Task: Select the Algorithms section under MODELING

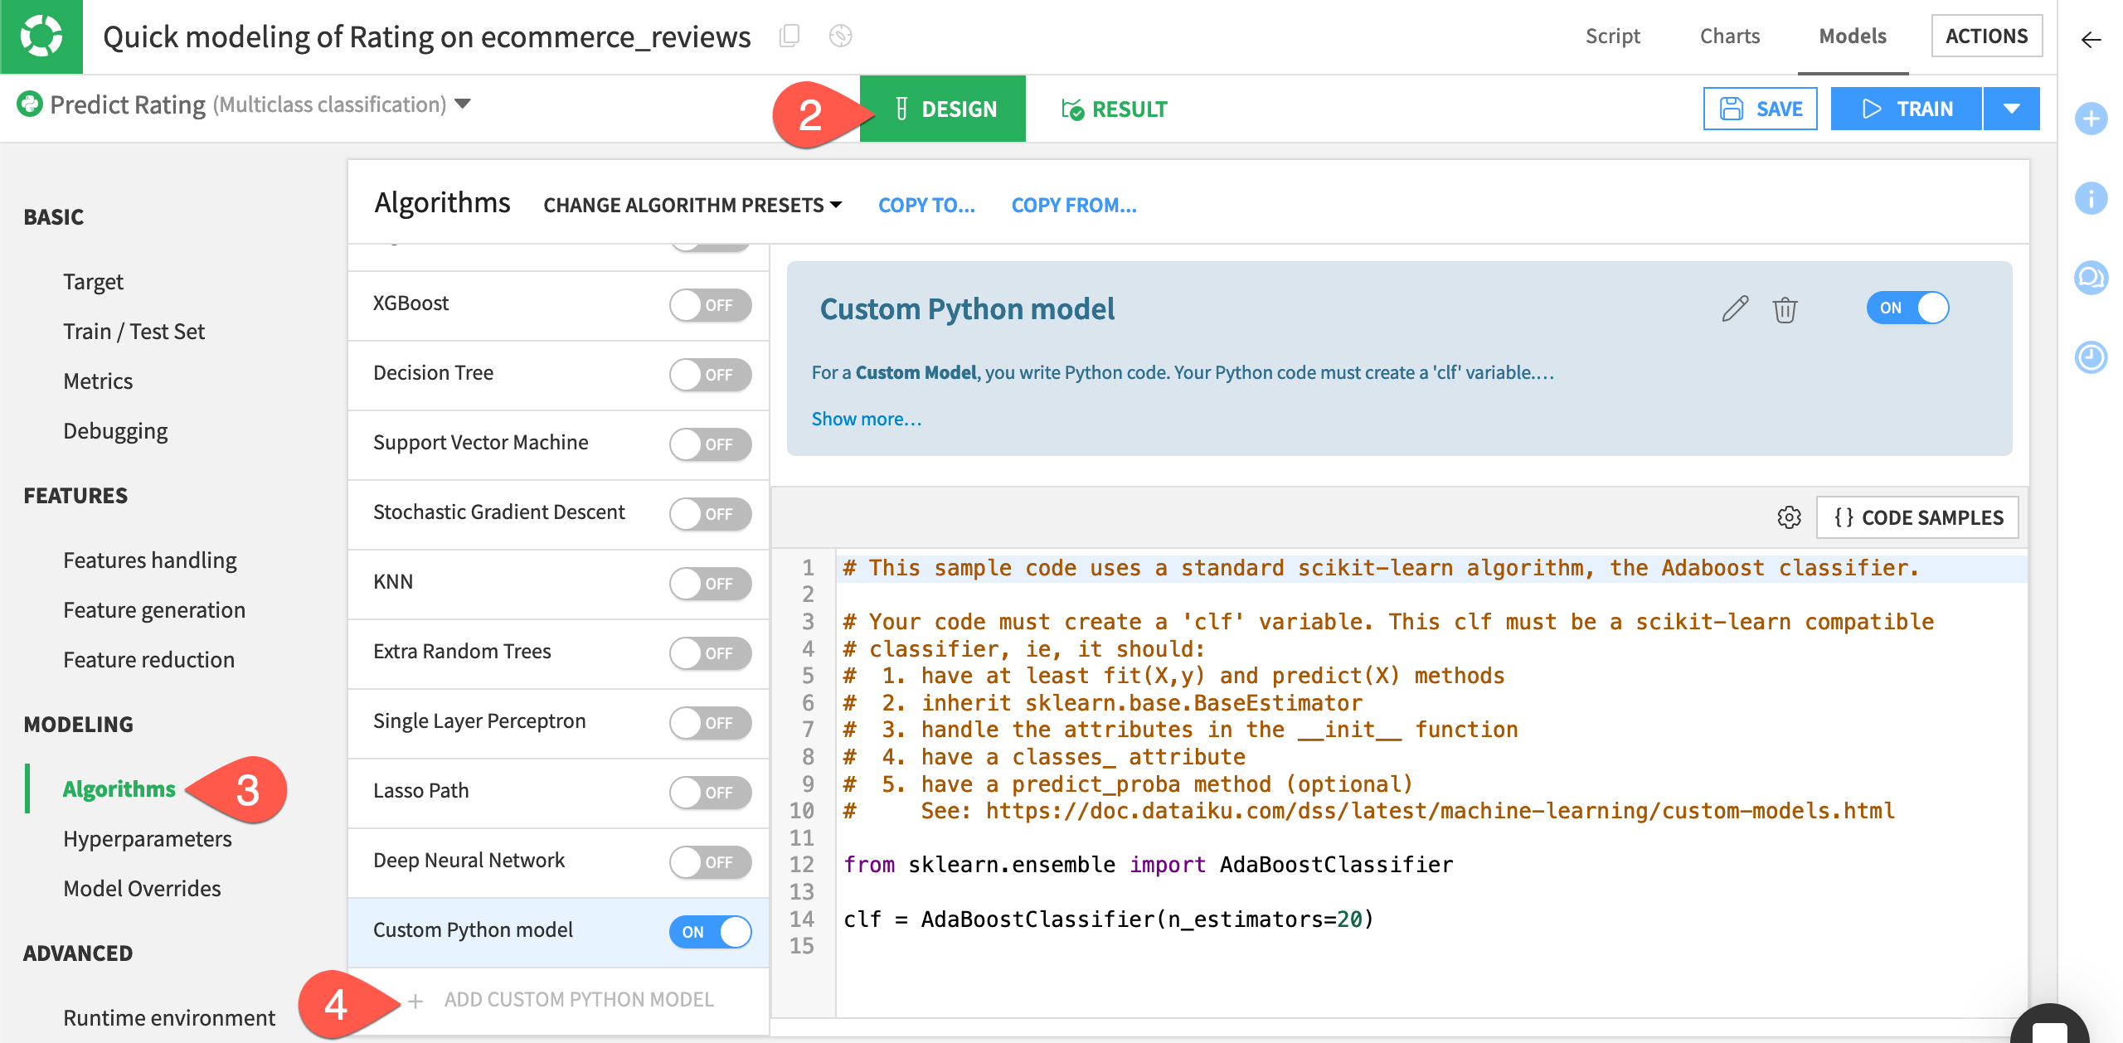Action: click(x=119, y=788)
